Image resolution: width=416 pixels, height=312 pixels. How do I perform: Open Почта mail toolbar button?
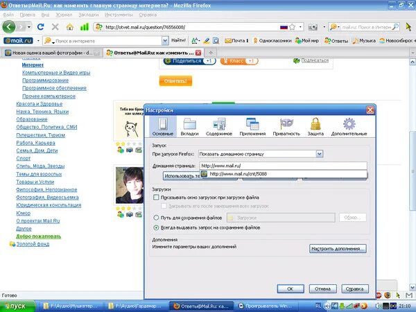click(236, 41)
